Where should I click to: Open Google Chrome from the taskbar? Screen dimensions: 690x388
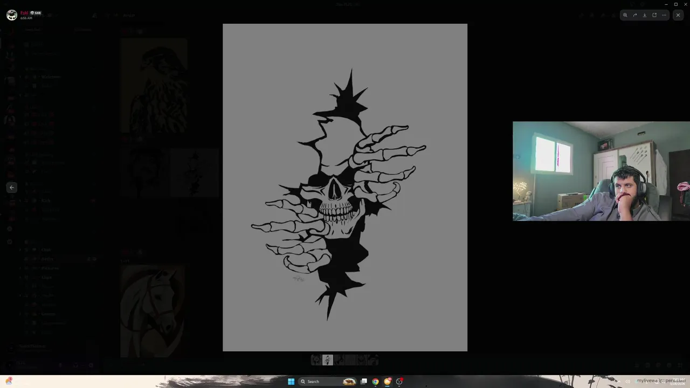(x=375, y=382)
